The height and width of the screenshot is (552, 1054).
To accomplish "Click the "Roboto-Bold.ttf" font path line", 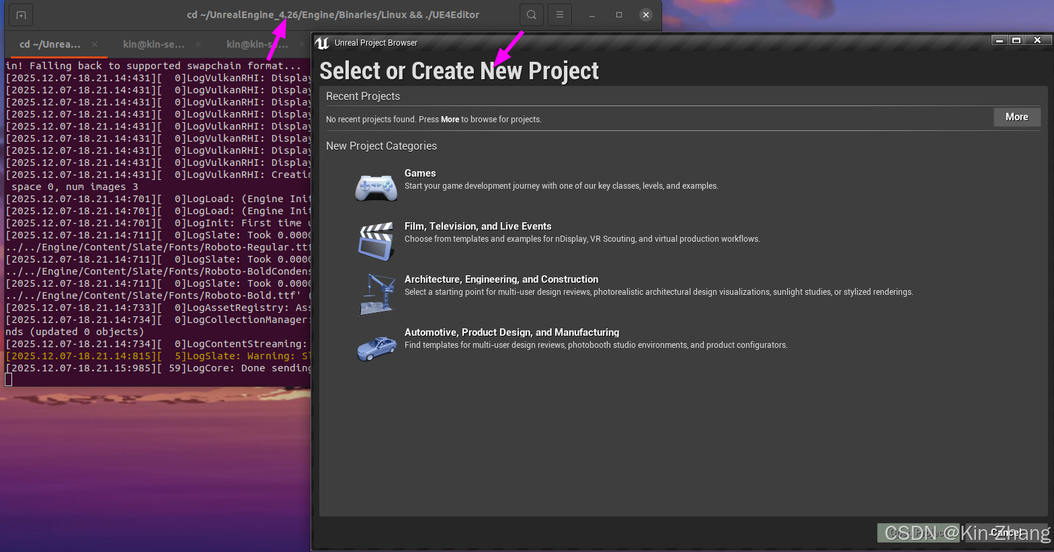I will pyautogui.click(x=157, y=295).
